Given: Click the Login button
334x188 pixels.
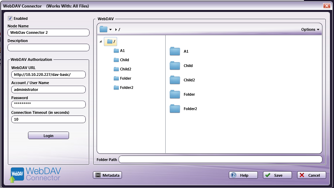Looking at the screenshot, I should [x=48, y=136].
